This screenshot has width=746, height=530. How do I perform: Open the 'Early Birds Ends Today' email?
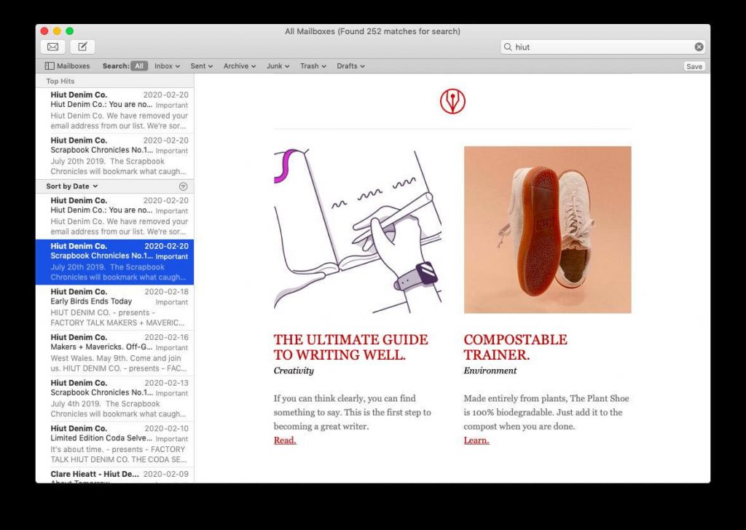(114, 307)
